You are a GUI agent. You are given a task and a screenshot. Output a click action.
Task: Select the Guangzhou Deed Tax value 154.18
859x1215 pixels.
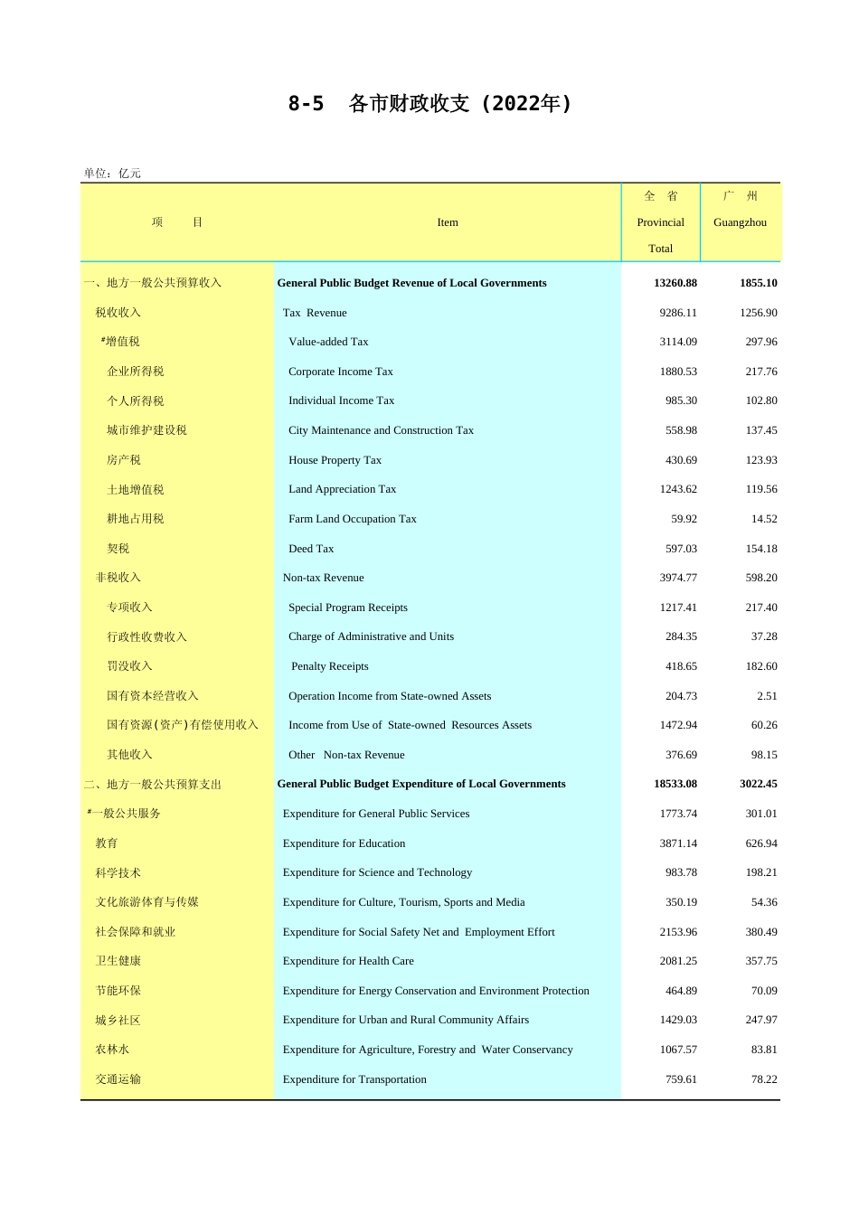point(760,549)
